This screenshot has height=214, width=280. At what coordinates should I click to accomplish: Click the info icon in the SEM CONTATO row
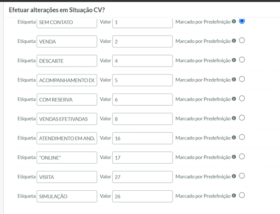click(x=234, y=21)
